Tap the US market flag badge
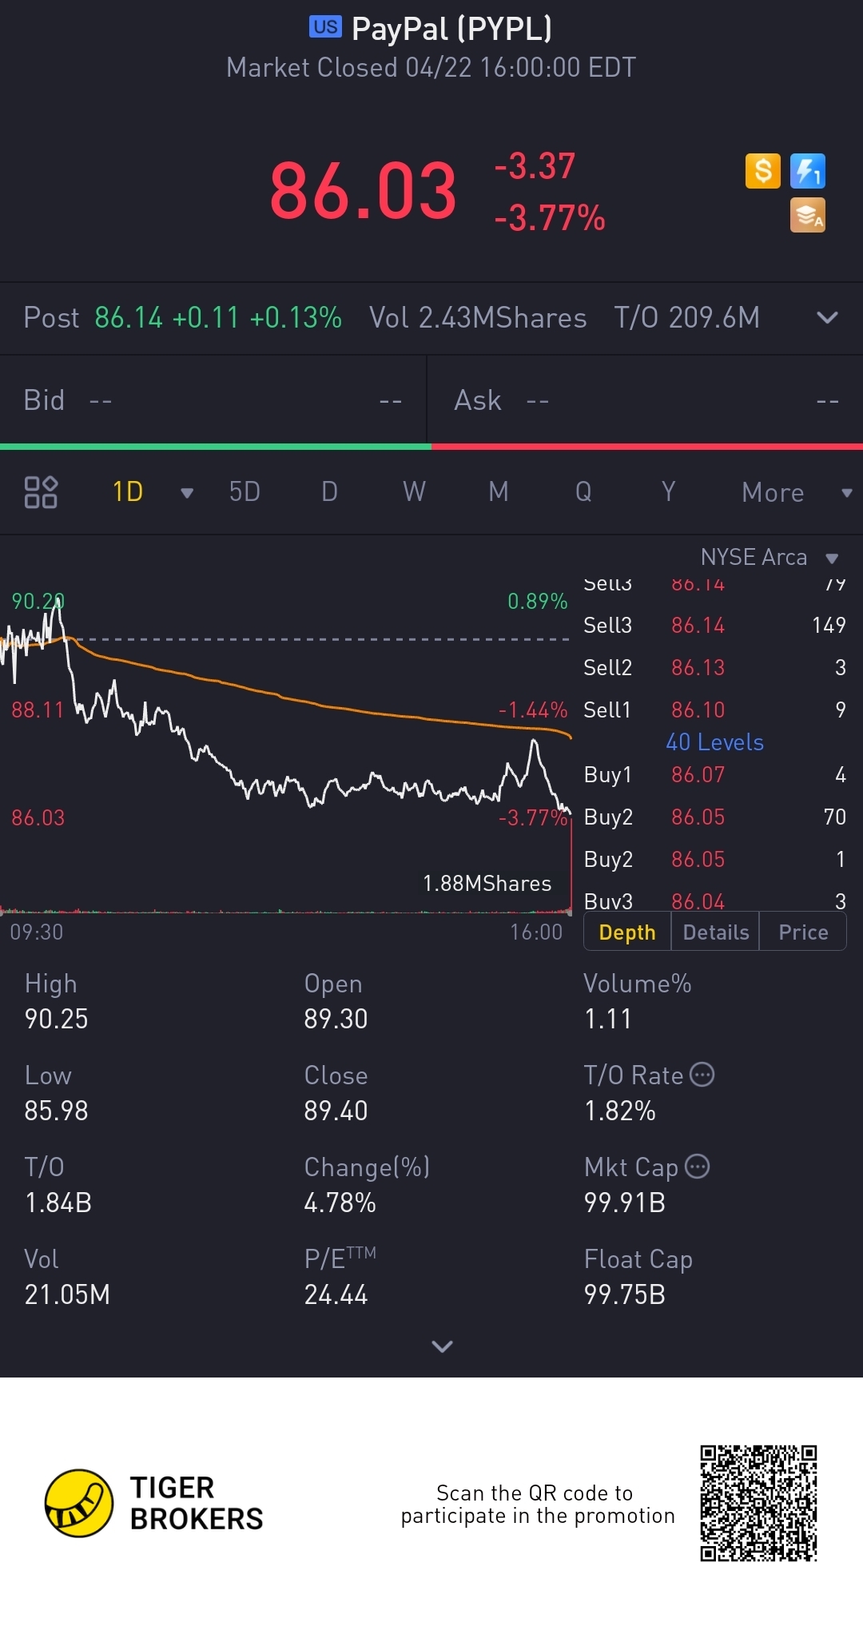Viewport: 863px width, 1630px height. (325, 26)
